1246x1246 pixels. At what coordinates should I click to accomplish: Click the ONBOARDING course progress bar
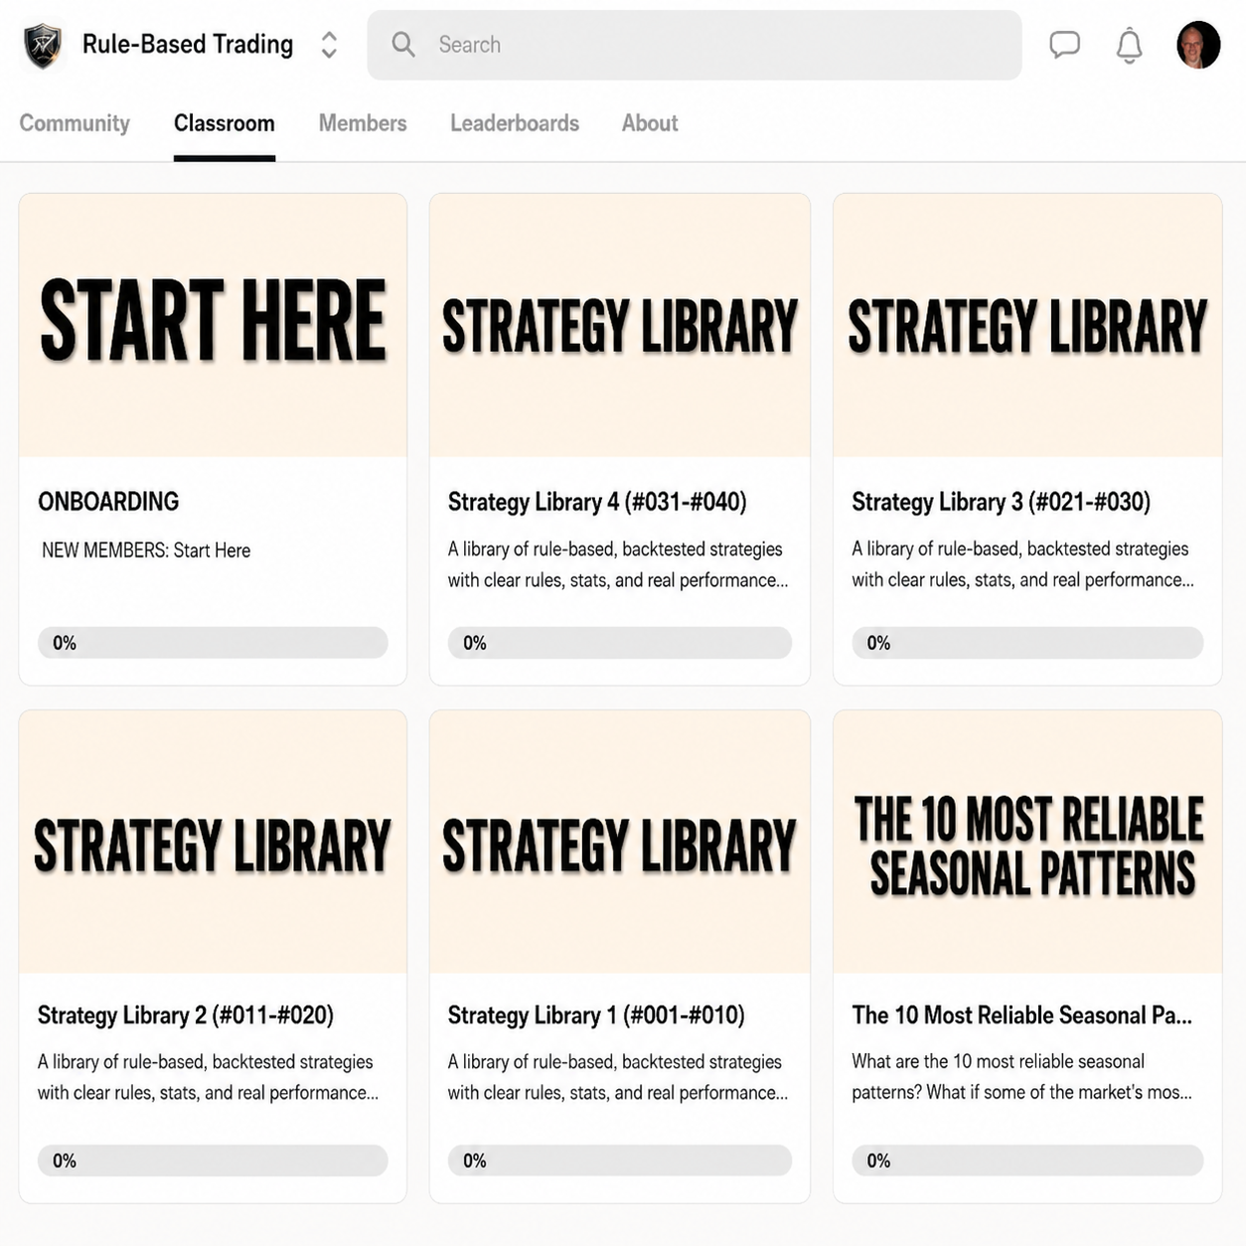(x=213, y=643)
